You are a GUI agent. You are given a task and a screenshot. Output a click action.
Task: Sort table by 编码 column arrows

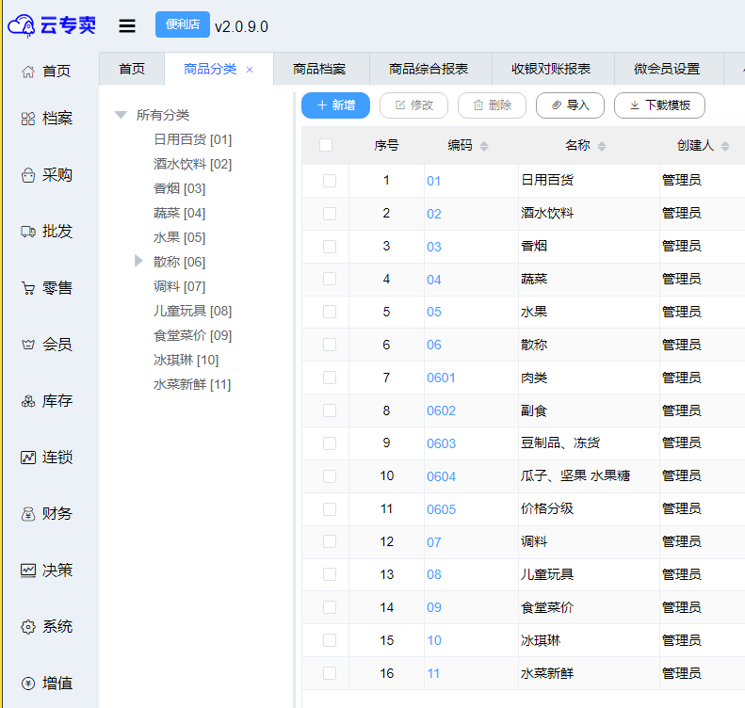pyautogui.click(x=484, y=146)
